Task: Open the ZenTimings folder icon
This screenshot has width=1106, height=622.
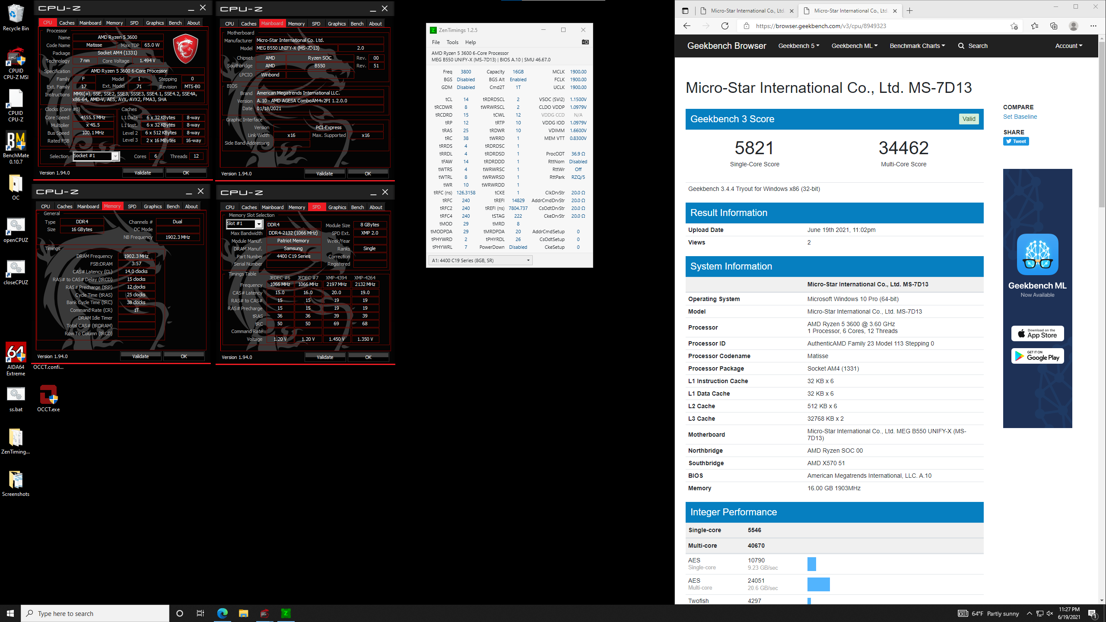Action: [16, 441]
